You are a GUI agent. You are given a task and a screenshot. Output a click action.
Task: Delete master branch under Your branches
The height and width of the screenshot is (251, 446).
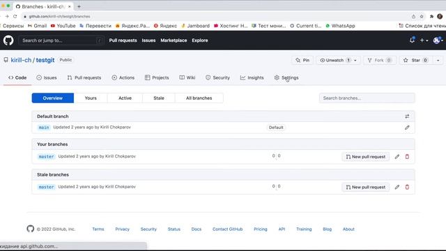[407, 156]
